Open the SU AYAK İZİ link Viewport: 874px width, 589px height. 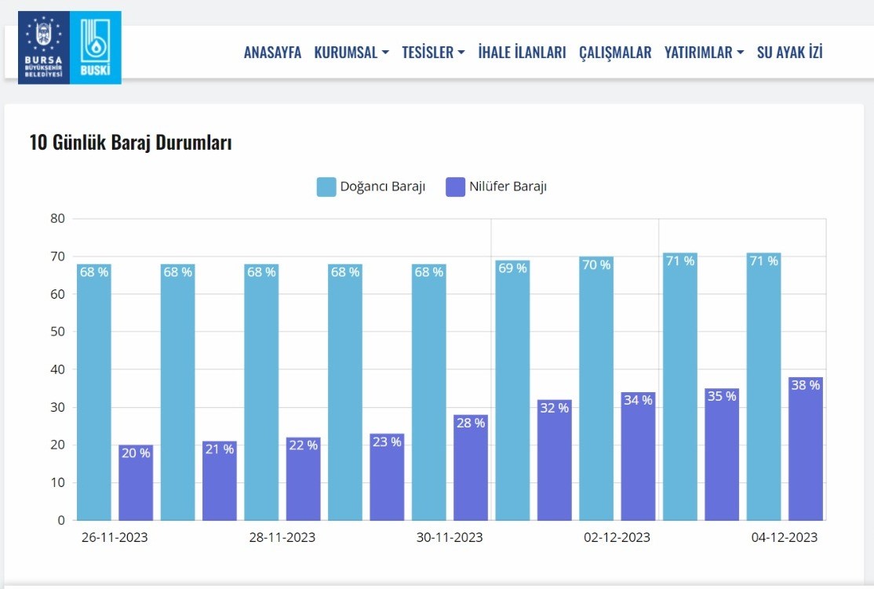click(789, 53)
